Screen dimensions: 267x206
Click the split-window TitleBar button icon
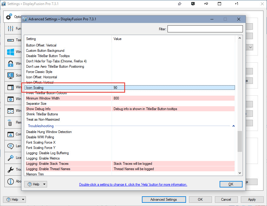pos(220,4)
